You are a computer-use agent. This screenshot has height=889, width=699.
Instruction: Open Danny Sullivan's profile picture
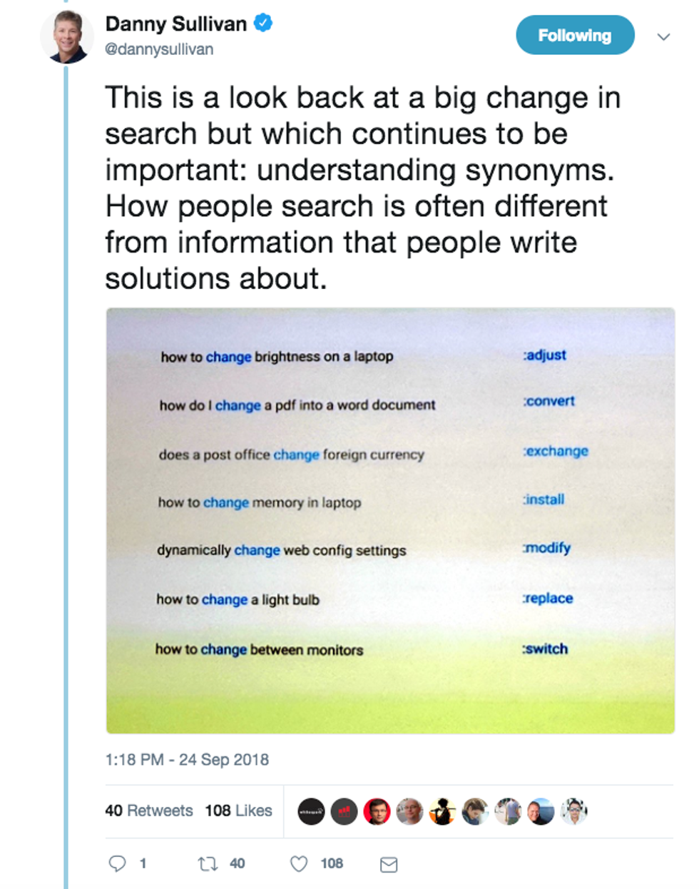[67, 36]
